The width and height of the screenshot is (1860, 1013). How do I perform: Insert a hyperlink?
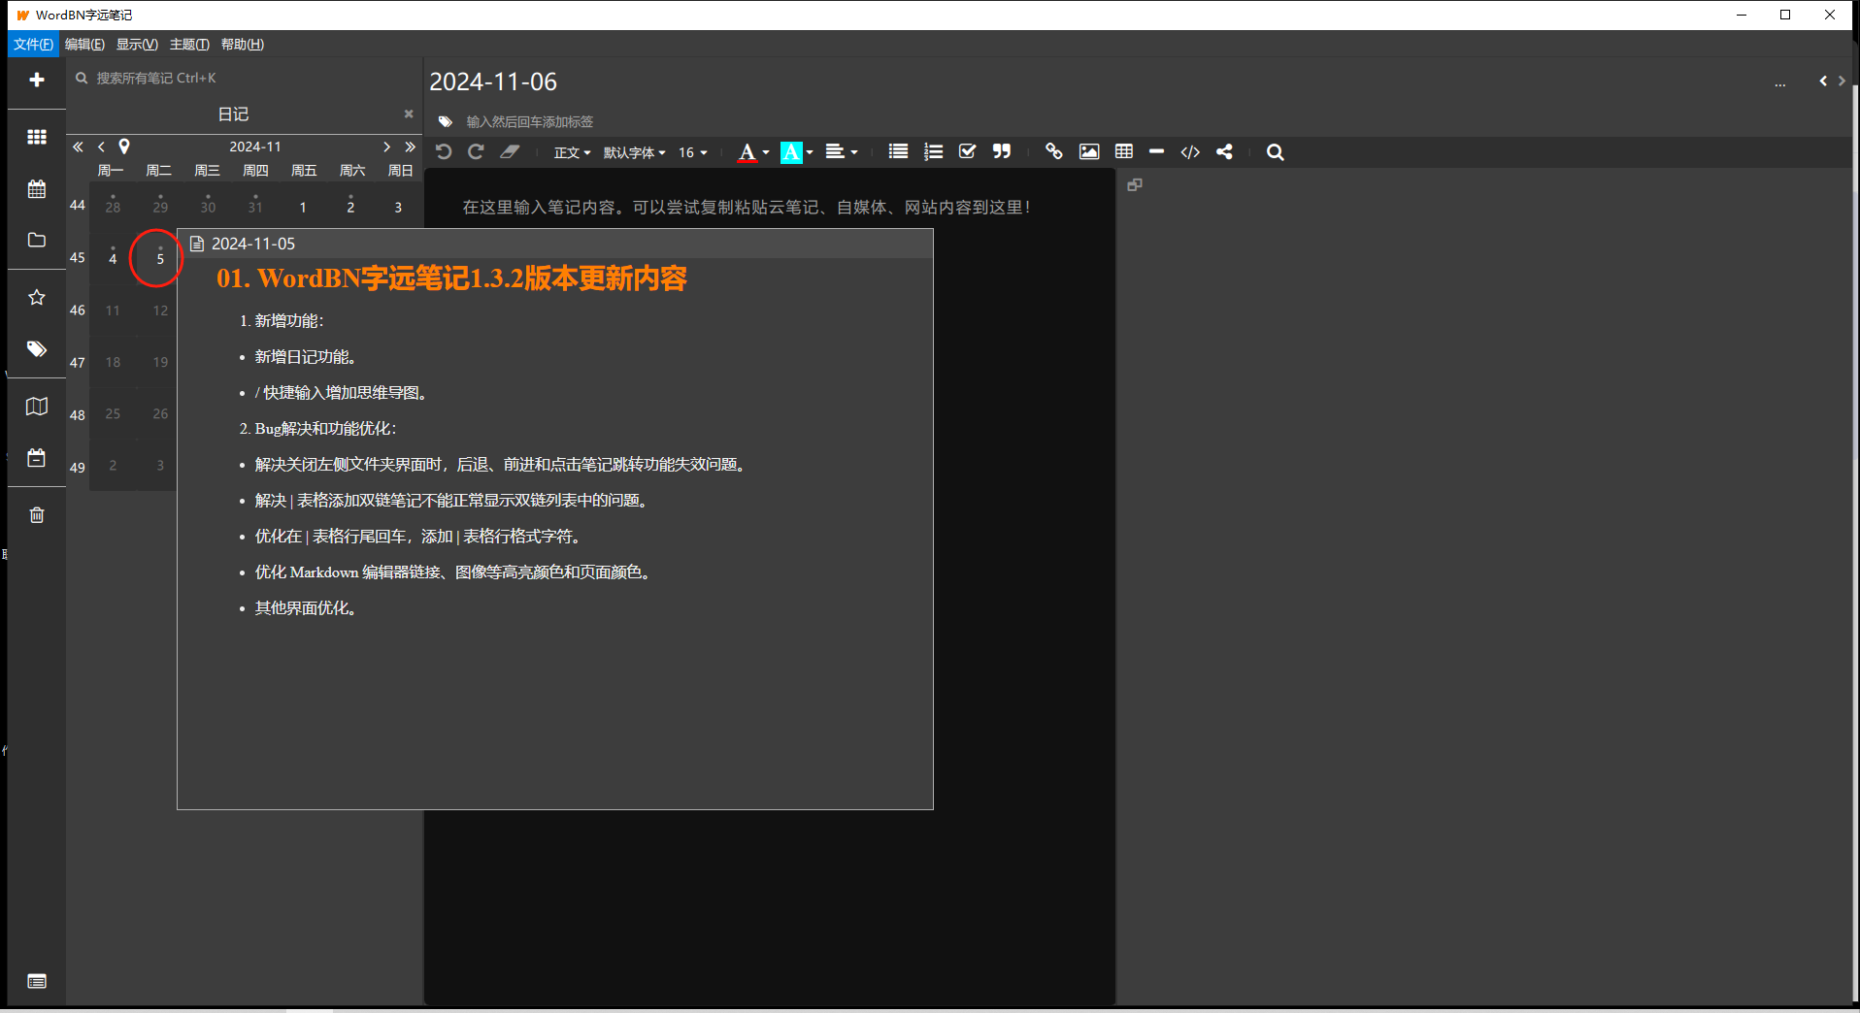[x=1054, y=151]
